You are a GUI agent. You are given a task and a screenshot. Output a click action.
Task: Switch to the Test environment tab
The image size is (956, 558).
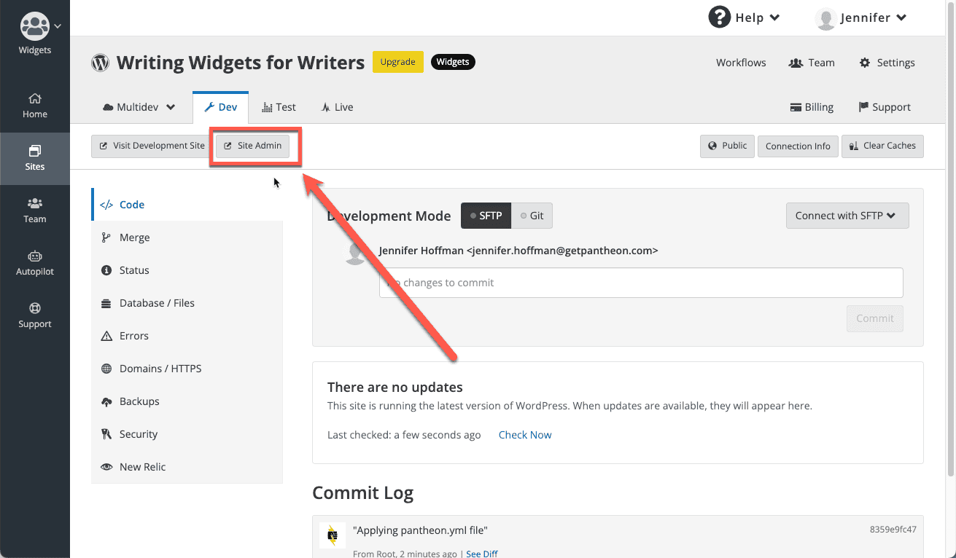[x=279, y=106]
